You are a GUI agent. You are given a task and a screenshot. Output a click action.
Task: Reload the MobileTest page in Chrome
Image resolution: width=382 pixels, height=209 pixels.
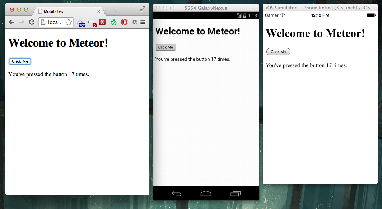pos(32,22)
